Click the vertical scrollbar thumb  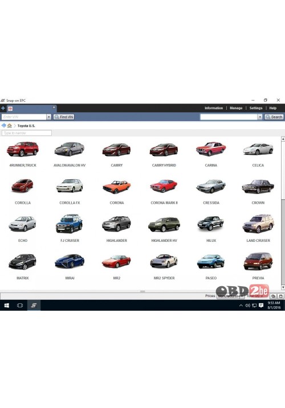[x=283, y=171]
